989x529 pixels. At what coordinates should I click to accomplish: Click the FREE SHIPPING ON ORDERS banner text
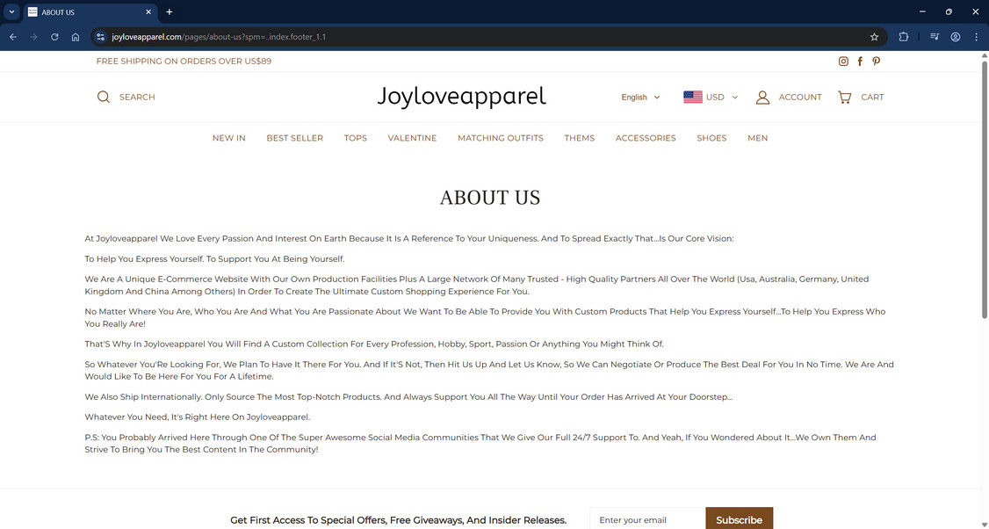184,62
